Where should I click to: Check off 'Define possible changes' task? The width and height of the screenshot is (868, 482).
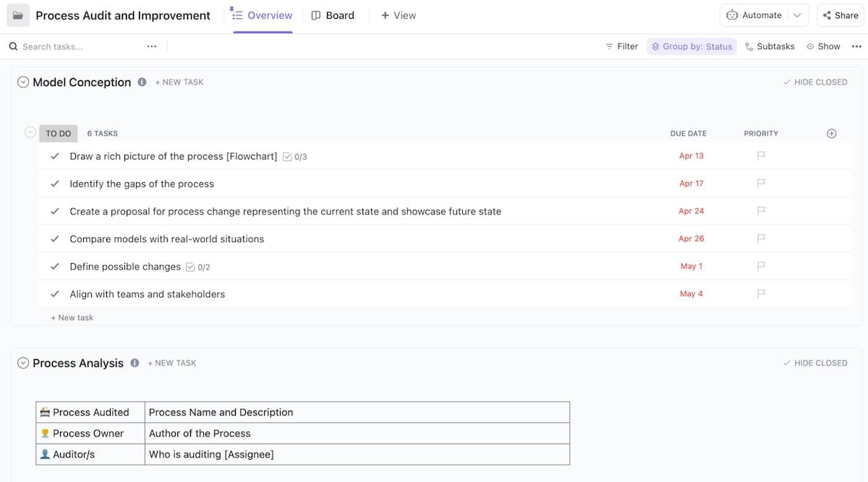[55, 267]
